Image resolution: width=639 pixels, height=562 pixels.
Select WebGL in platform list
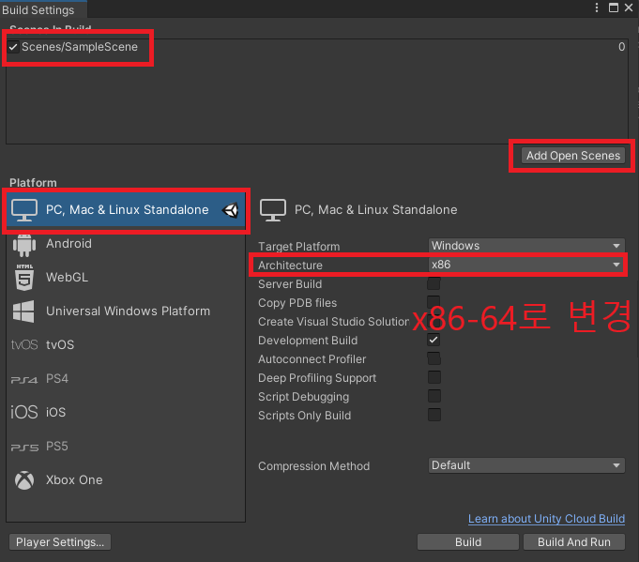point(68,278)
